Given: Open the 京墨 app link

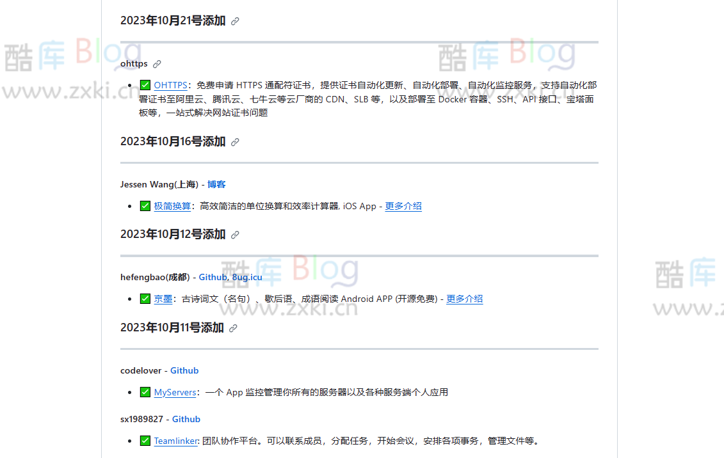Looking at the screenshot, I should [163, 299].
